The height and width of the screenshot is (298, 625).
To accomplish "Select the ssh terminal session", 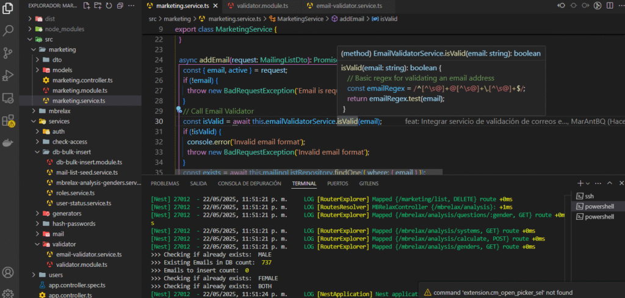I will tap(589, 196).
